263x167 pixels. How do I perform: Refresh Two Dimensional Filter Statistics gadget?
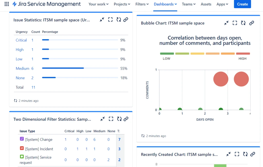click(119, 119)
